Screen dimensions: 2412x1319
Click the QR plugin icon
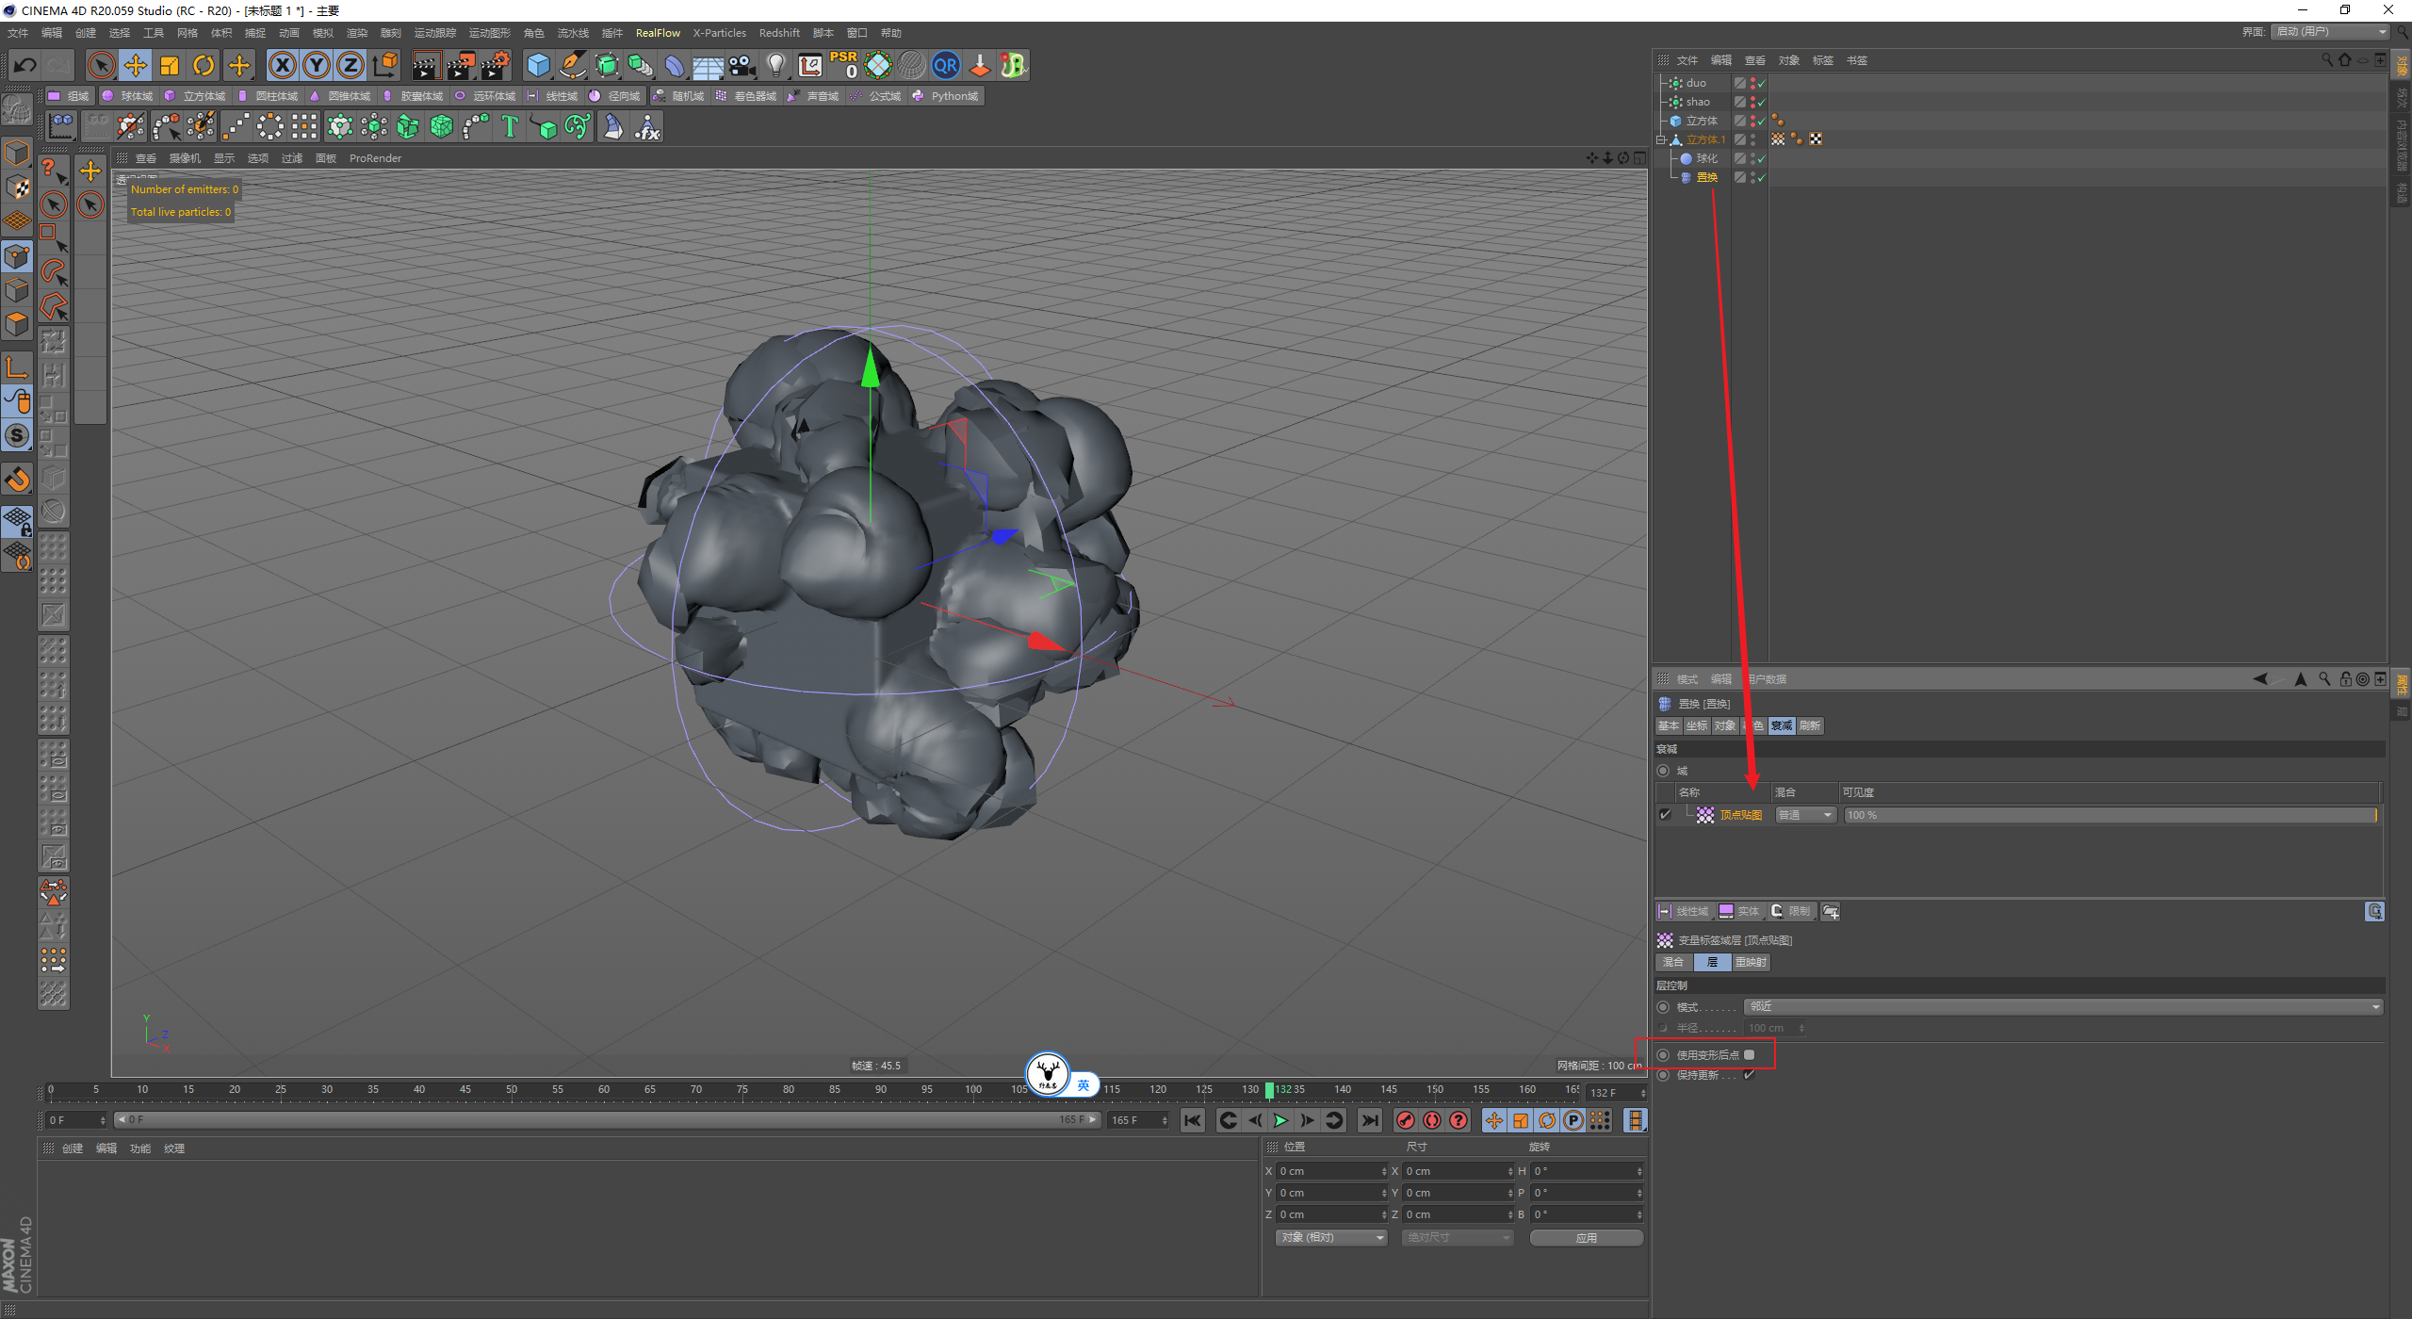(x=946, y=65)
